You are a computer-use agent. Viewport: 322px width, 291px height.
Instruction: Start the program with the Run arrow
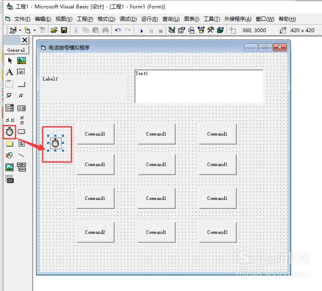pos(142,31)
